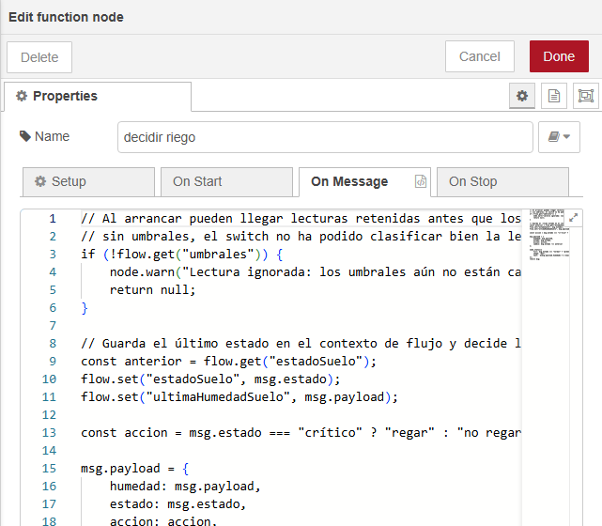This screenshot has width=602, height=526.
Task: Open the node appearance icon
Action: pos(585,96)
